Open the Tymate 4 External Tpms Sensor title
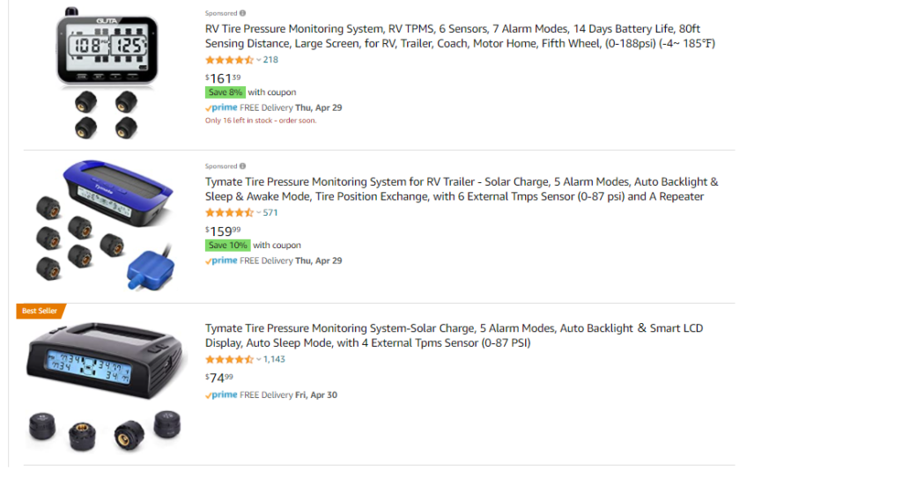The image size is (902, 485). point(455,335)
